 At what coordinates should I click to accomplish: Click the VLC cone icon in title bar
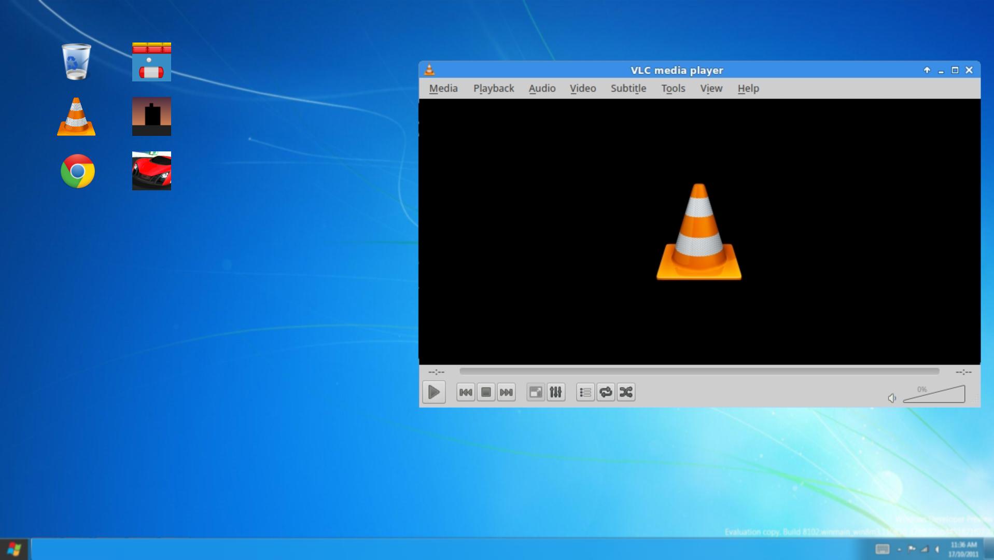pyautogui.click(x=429, y=69)
